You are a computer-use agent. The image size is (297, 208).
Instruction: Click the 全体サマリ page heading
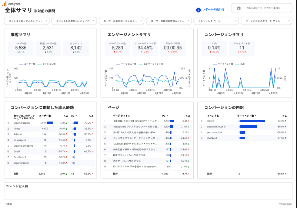click(19, 10)
